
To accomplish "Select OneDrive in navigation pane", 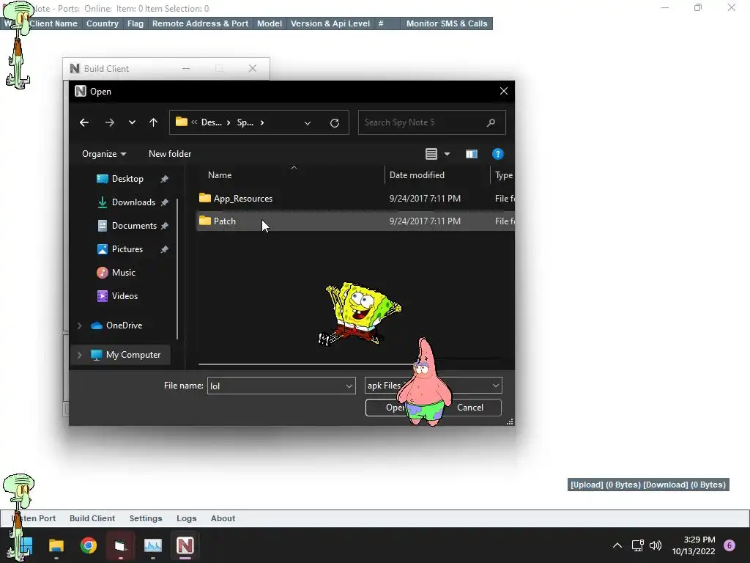I will point(124,325).
